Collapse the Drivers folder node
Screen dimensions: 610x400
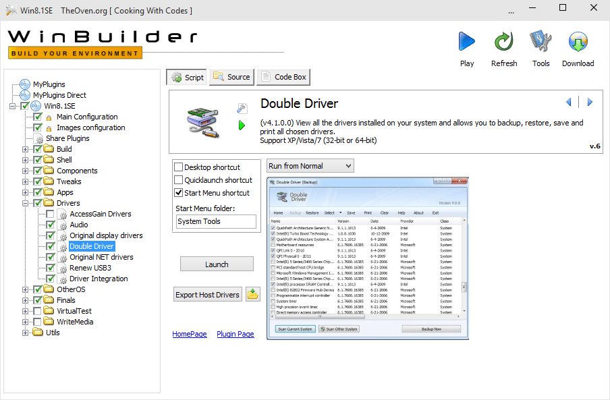click(25, 203)
